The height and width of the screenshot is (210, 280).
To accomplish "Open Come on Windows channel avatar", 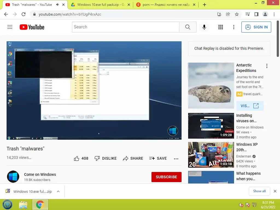I will coord(13,177).
